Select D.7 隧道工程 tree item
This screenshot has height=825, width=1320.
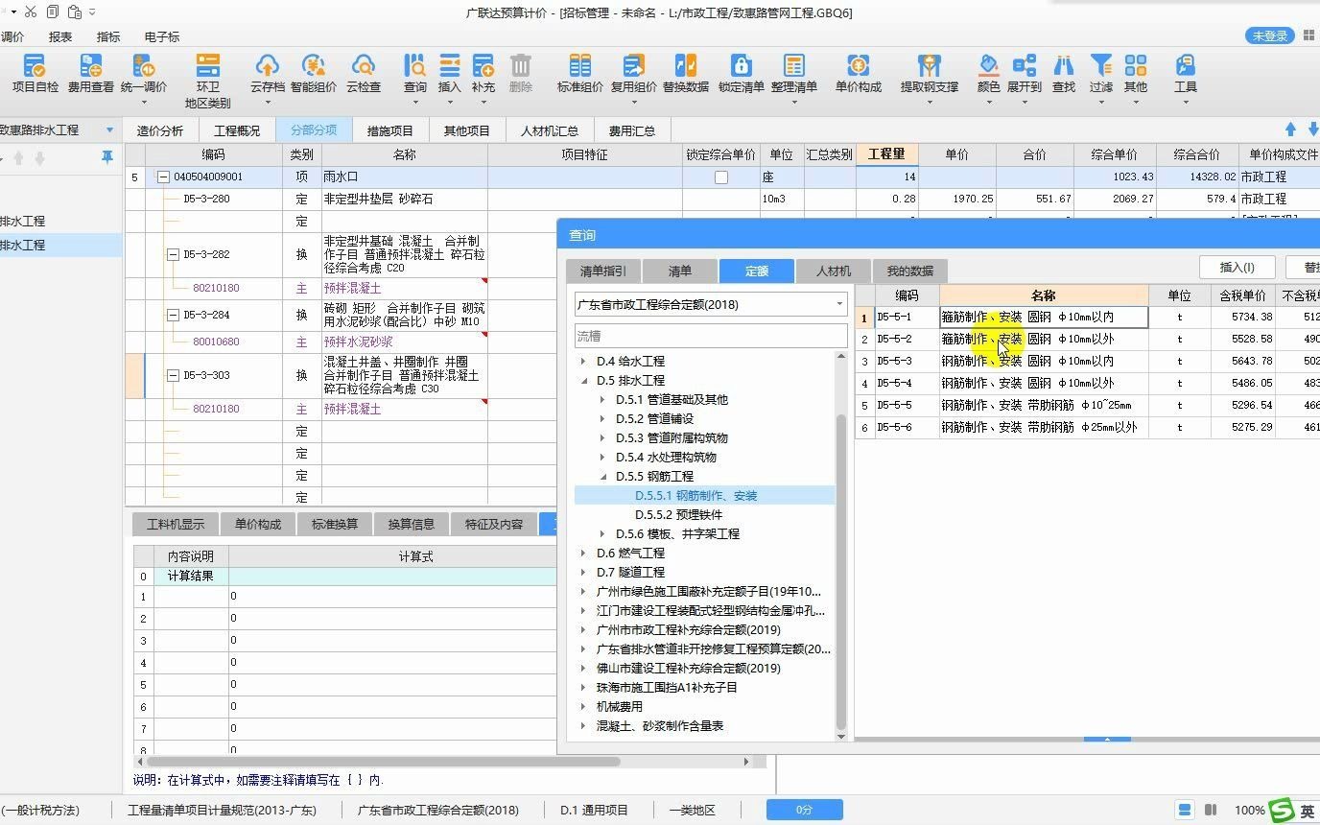(x=630, y=573)
